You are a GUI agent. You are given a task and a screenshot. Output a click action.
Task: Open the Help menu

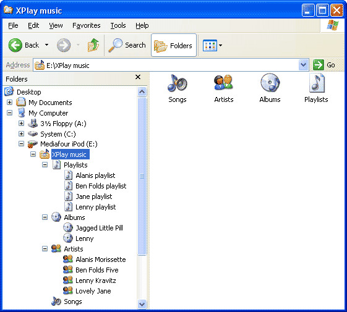(142, 25)
